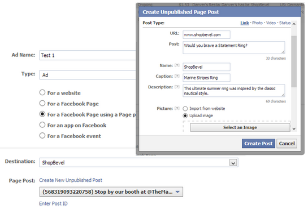Pick the Status post type
The height and width of the screenshot is (209, 308).
pos(285,23)
